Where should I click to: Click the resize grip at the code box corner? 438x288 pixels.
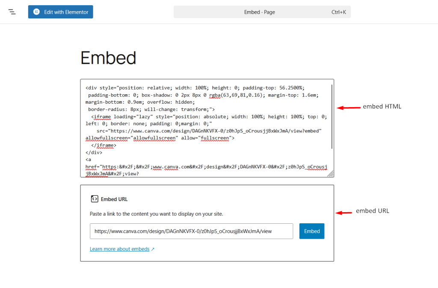tap(331, 174)
